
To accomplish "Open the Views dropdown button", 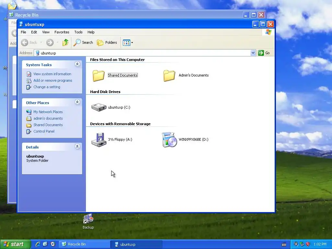I will coord(128,42).
